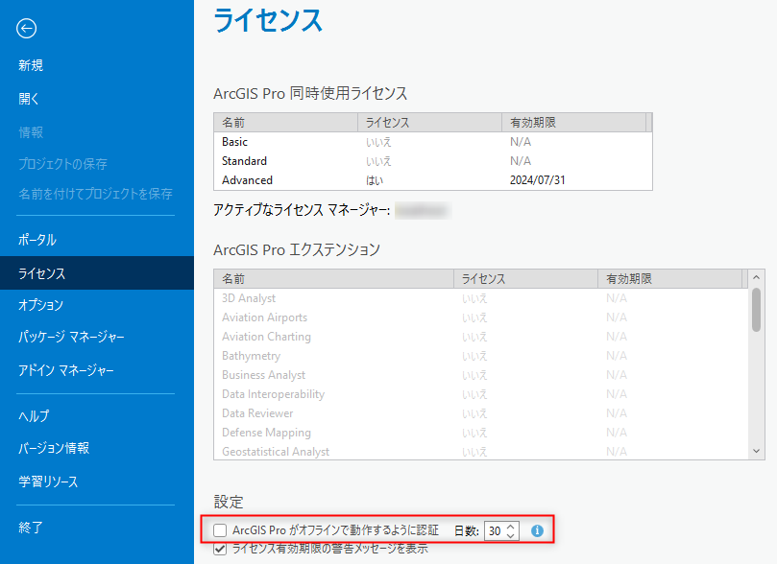The image size is (777, 564).
Task: Uncheck the license expiry warning message checkbox
Action: point(220,549)
